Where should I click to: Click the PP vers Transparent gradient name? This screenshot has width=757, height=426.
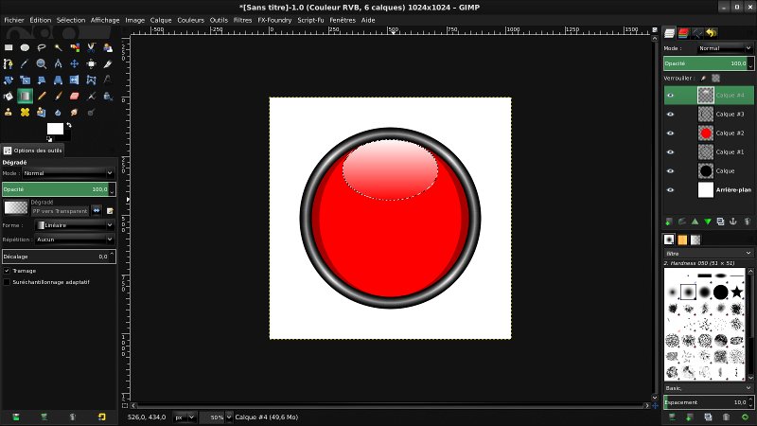60,211
